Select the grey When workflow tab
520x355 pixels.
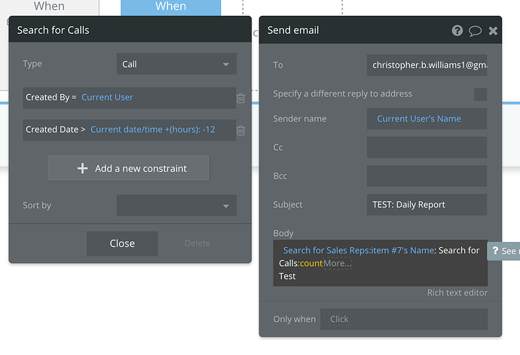[49, 7]
